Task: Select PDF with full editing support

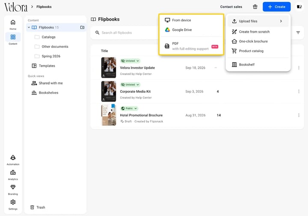Action: pos(191,46)
